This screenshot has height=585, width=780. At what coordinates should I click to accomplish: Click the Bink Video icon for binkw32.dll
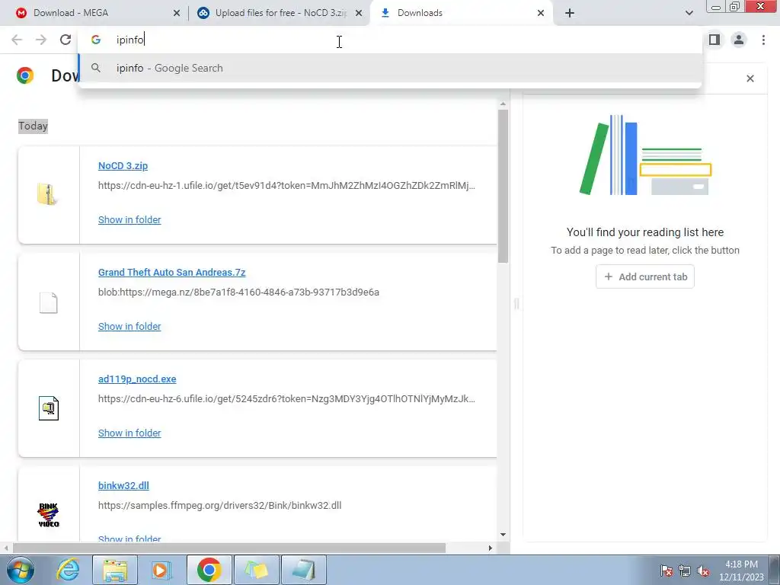(x=48, y=515)
